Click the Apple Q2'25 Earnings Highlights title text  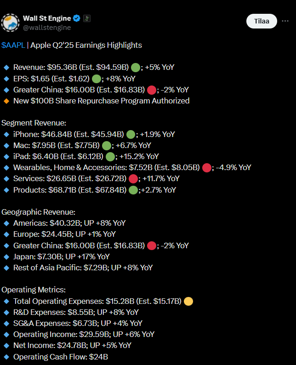click(86, 45)
